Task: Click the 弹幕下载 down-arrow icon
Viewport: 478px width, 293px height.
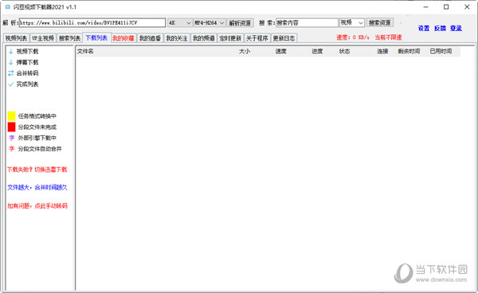Action: pos(10,62)
